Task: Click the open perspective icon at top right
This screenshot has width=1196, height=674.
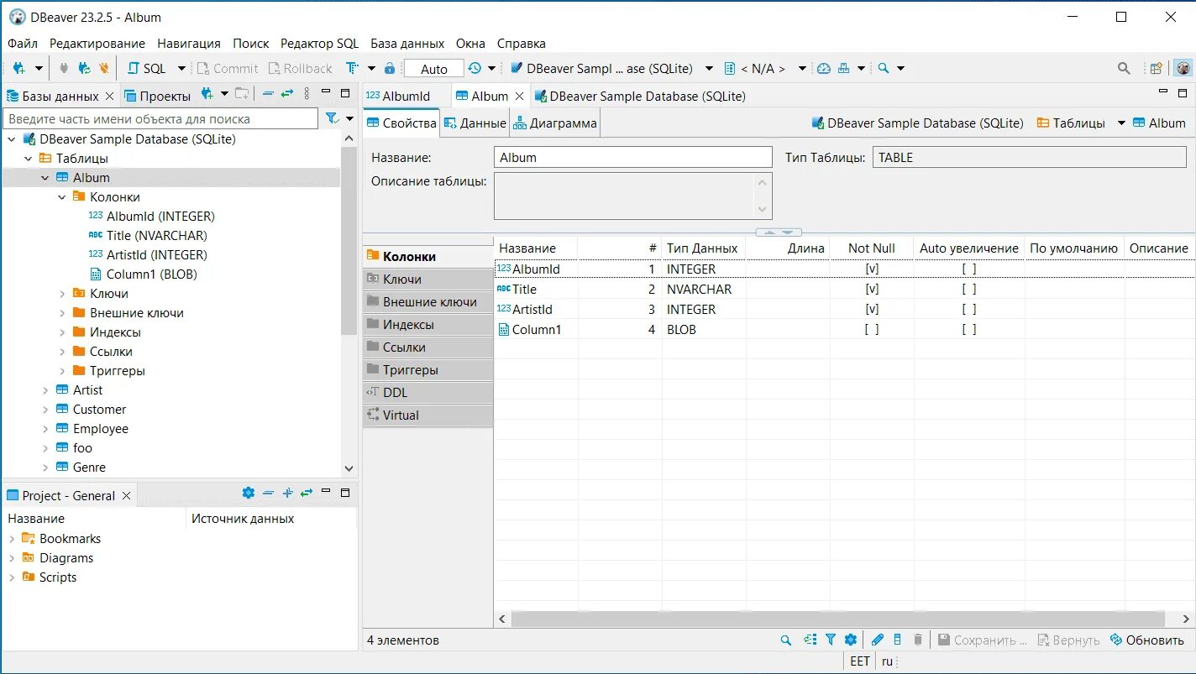Action: (1157, 68)
